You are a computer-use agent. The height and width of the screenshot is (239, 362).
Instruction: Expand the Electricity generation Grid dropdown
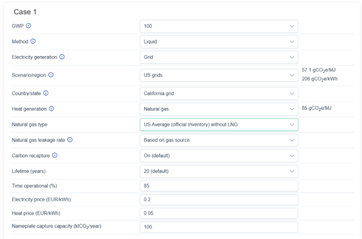coord(219,58)
